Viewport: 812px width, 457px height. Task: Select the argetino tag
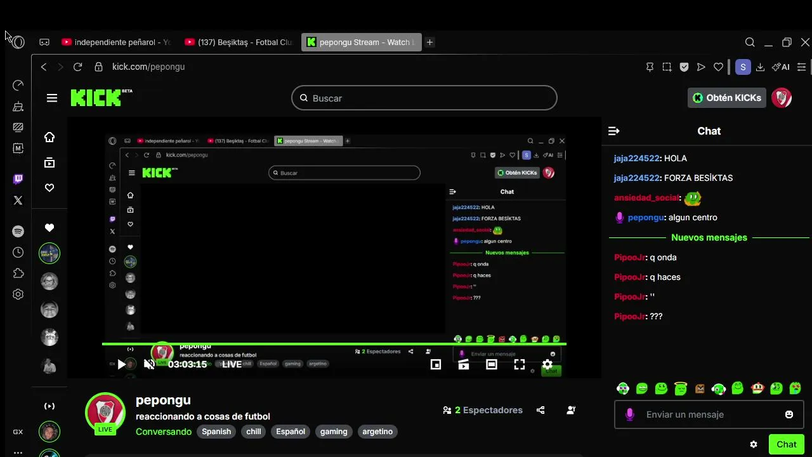coord(377,432)
